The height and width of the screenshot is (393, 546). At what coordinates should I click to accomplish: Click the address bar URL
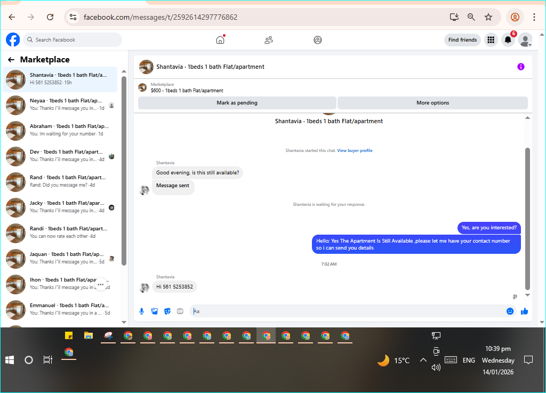coord(160,17)
